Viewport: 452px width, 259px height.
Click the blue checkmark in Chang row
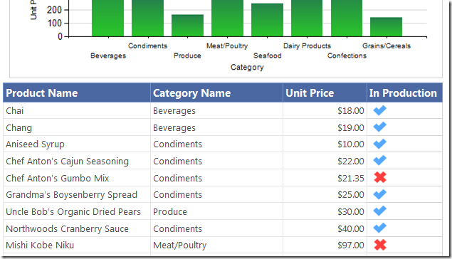379,127
